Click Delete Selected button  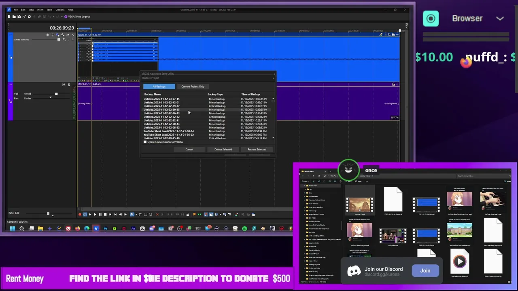[223, 150]
